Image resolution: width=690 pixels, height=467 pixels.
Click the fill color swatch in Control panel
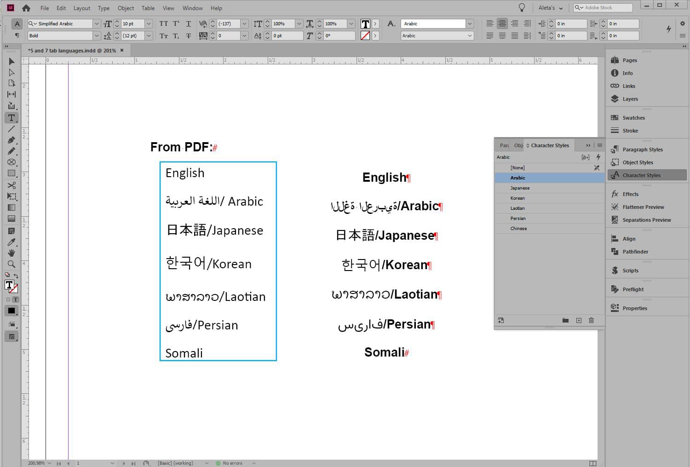pos(365,23)
